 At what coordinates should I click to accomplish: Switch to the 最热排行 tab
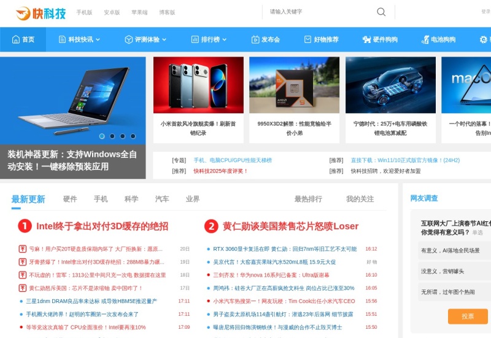click(308, 199)
